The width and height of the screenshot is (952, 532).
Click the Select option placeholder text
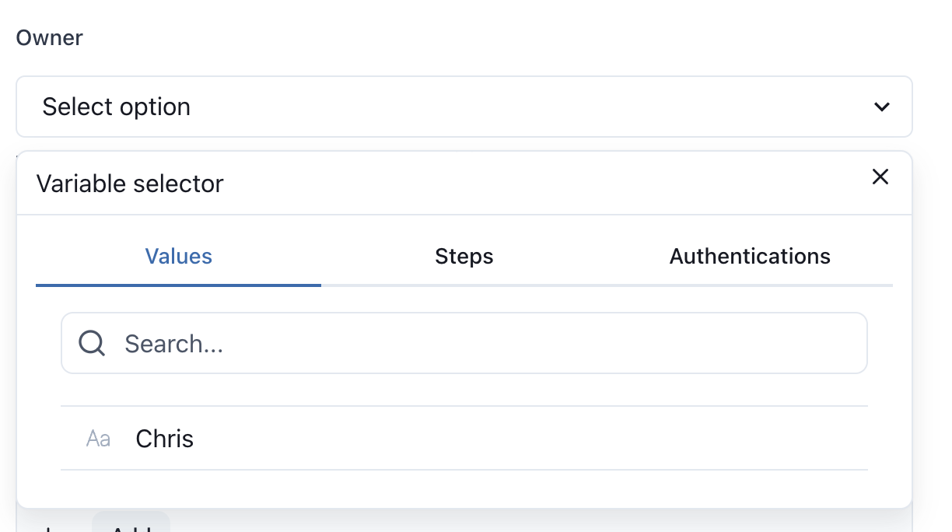[117, 107]
